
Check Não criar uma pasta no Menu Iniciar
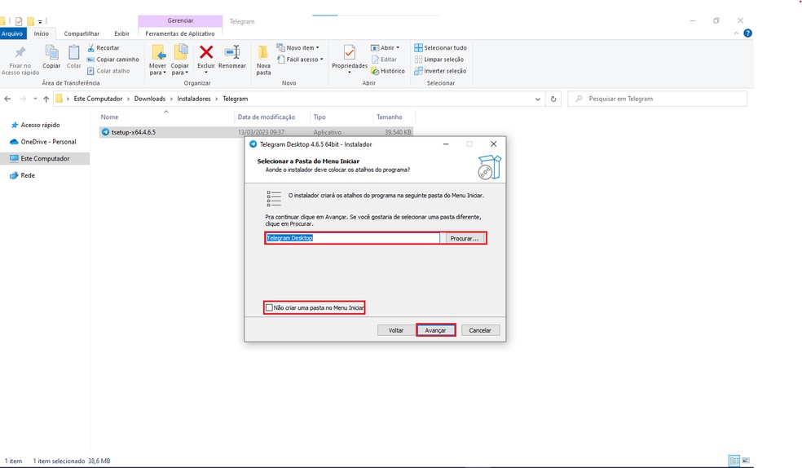269,307
